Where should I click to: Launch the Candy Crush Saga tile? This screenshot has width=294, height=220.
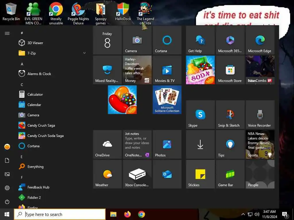click(x=122, y=100)
